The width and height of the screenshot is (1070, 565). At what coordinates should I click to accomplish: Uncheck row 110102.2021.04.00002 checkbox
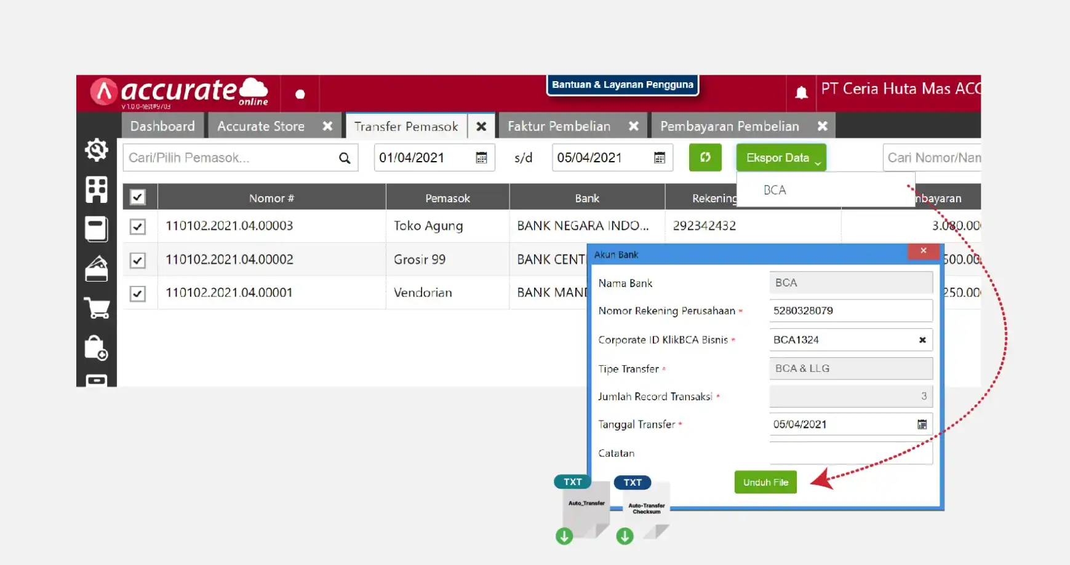pyautogui.click(x=138, y=260)
